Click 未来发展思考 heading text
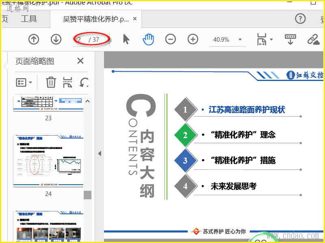The width and height of the screenshot is (325, 243). pos(233,186)
